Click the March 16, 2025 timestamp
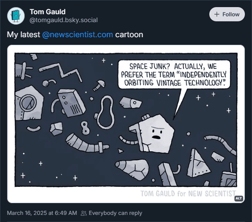The image size is (252, 222). 42,213
